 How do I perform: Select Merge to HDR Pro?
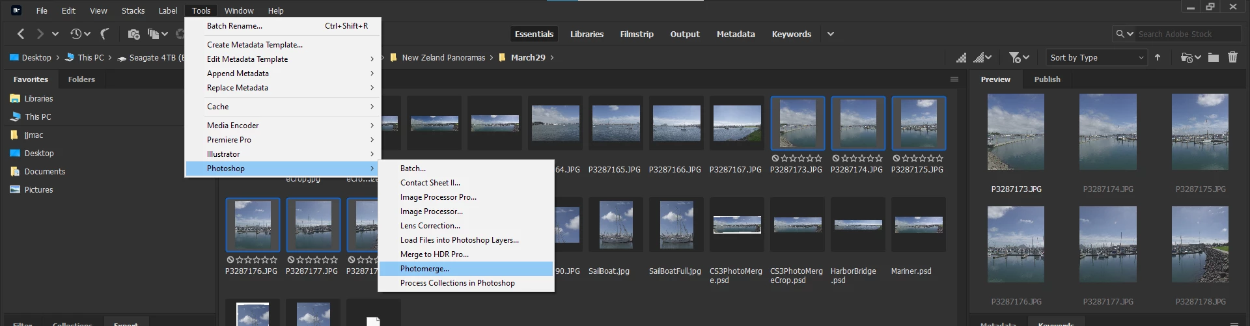466,254
